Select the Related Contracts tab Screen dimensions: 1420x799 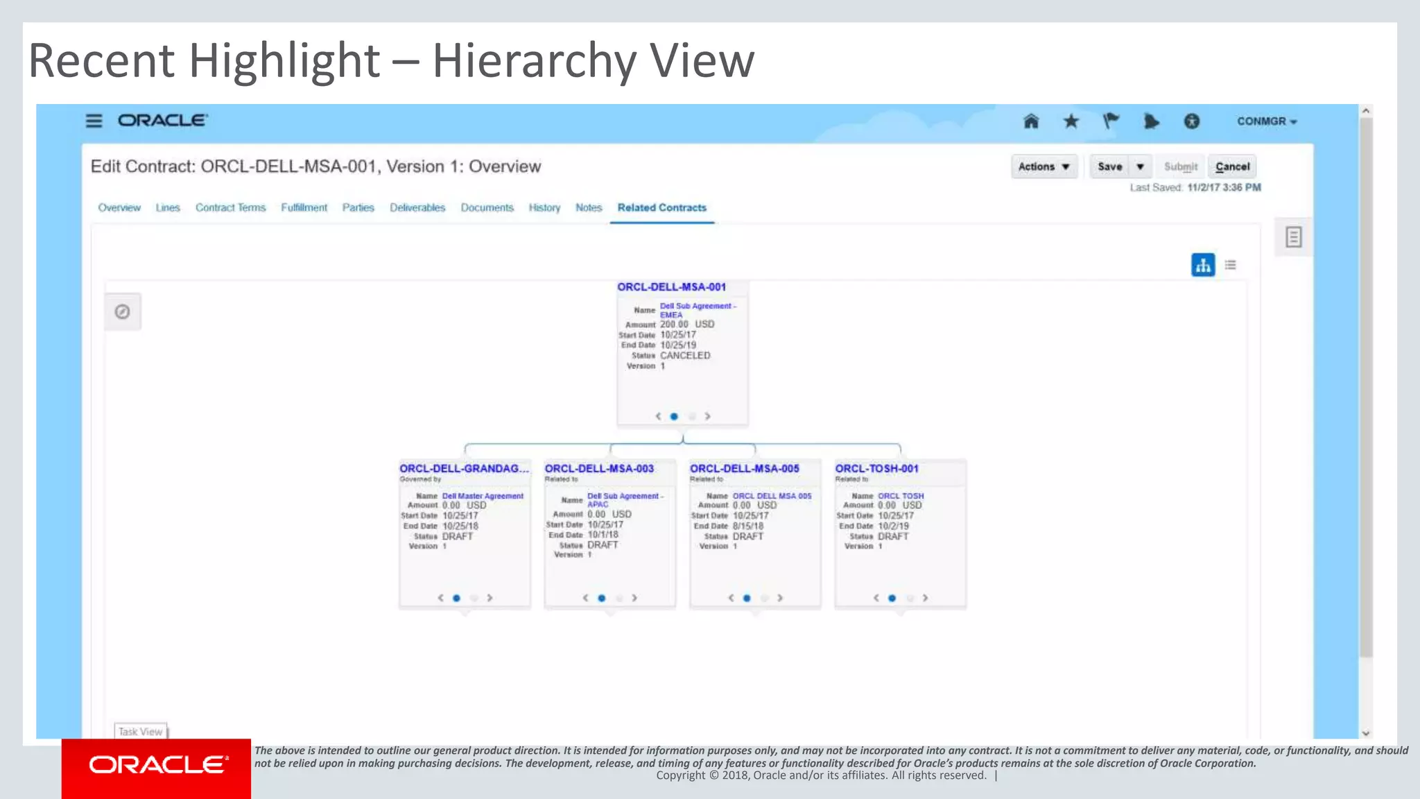coord(662,207)
